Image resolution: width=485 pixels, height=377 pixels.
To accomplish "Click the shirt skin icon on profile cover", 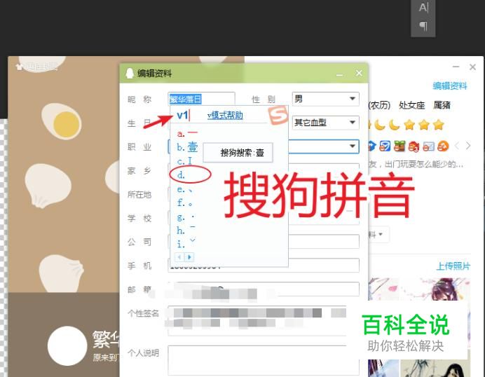I will tap(19, 67).
